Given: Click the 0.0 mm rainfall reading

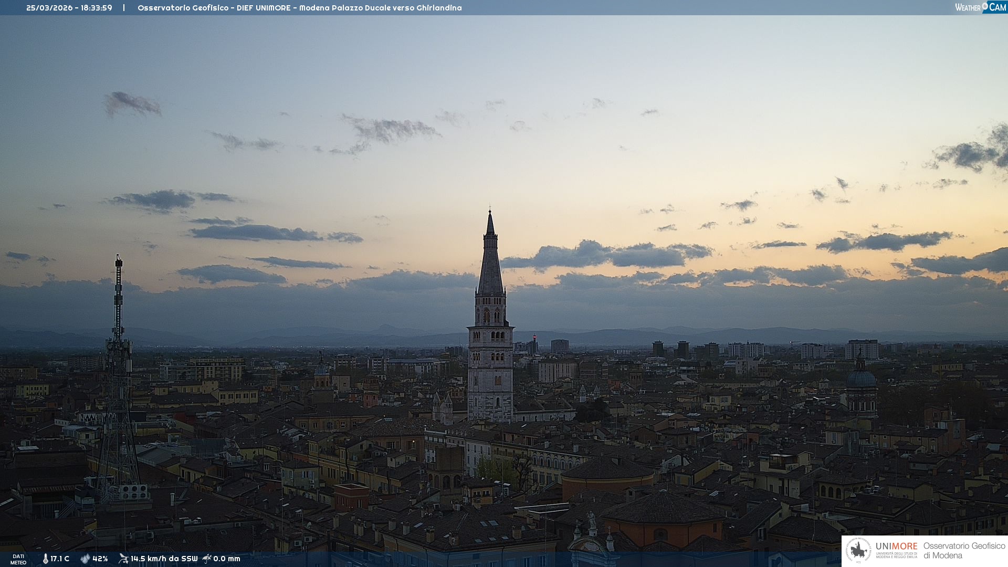Looking at the screenshot, I should [x=227, y=559].
